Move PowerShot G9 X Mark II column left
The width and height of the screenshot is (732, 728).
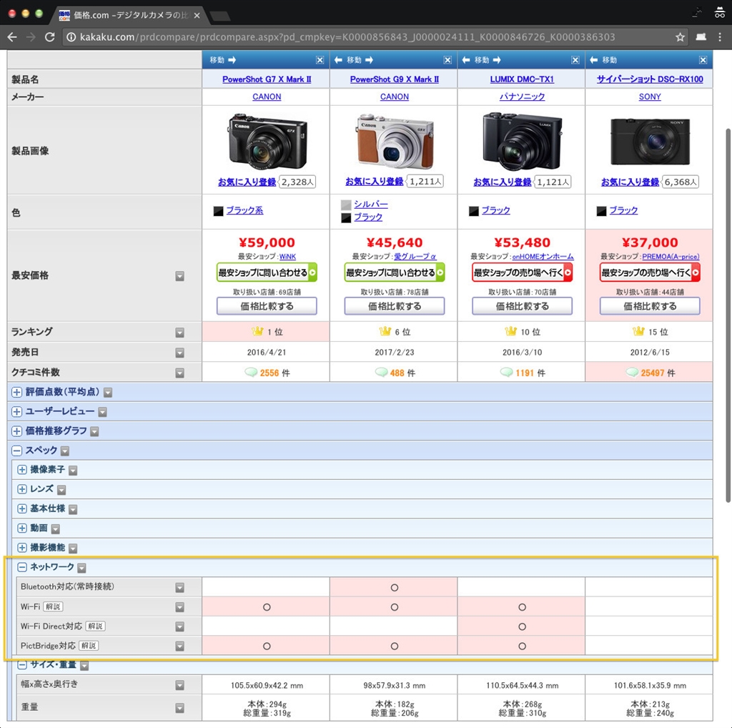point(338,60)
